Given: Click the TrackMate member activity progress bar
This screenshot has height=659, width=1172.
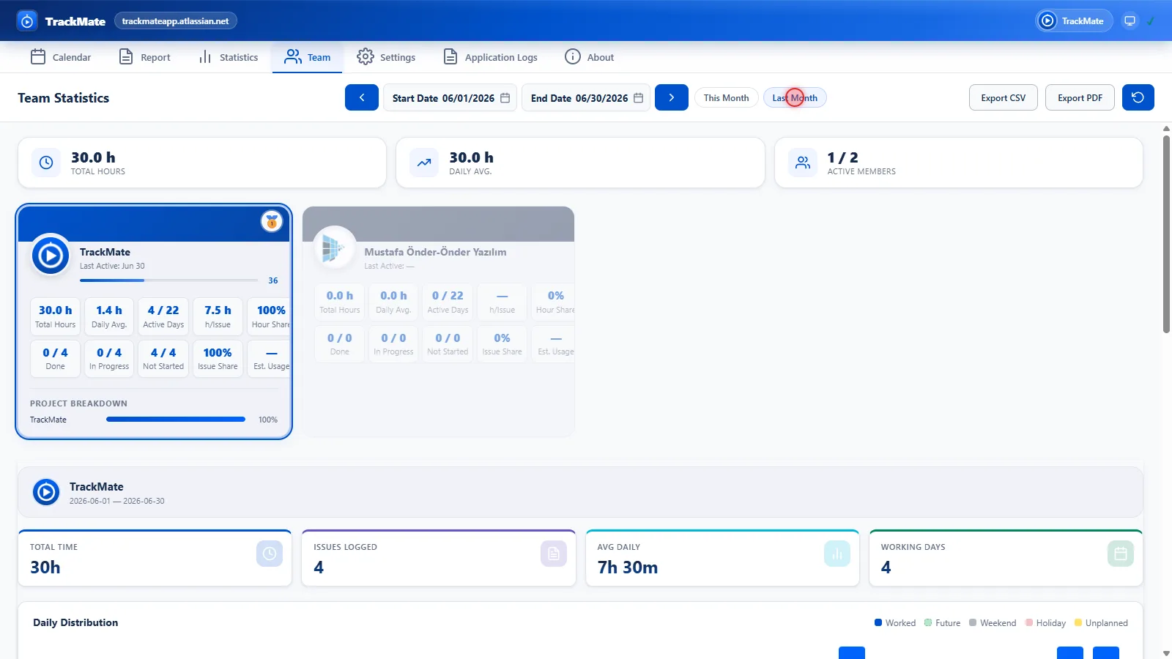Looking at the screenshot, I should coord(168,280).
